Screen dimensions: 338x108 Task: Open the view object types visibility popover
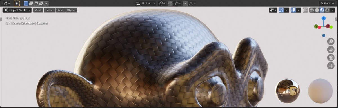click(x=273, y=10)
